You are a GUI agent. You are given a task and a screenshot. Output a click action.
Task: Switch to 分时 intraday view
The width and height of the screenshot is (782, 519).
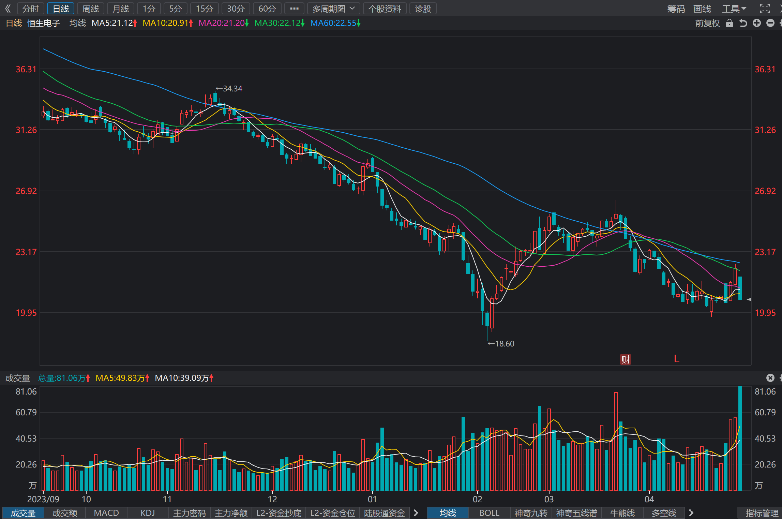coord(31,9)
